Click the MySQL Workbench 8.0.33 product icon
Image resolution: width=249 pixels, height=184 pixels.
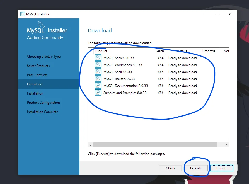pos(98,65)
